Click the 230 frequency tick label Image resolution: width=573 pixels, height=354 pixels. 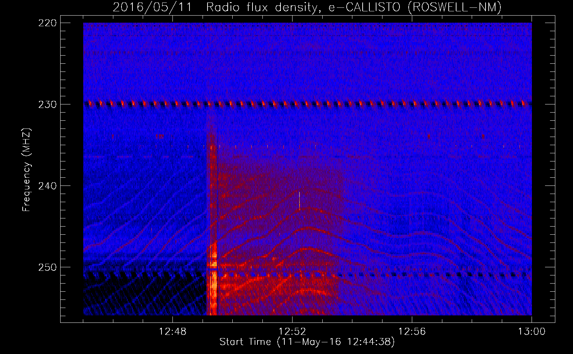click(47, 104)
